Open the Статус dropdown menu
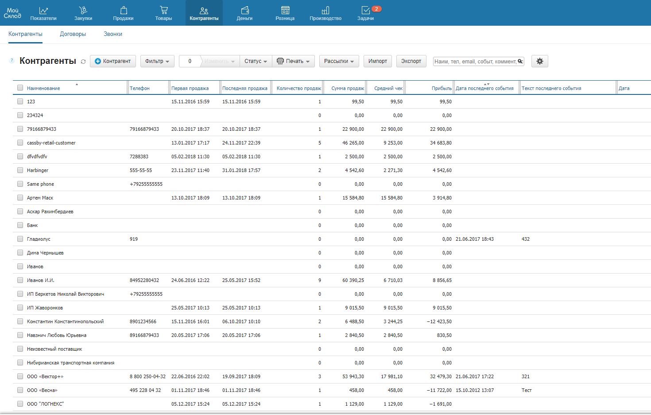 256,61
